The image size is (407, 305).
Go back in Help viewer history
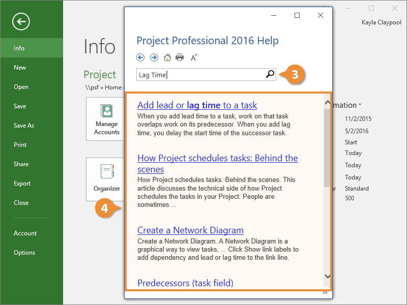click(x=141, y=57)
